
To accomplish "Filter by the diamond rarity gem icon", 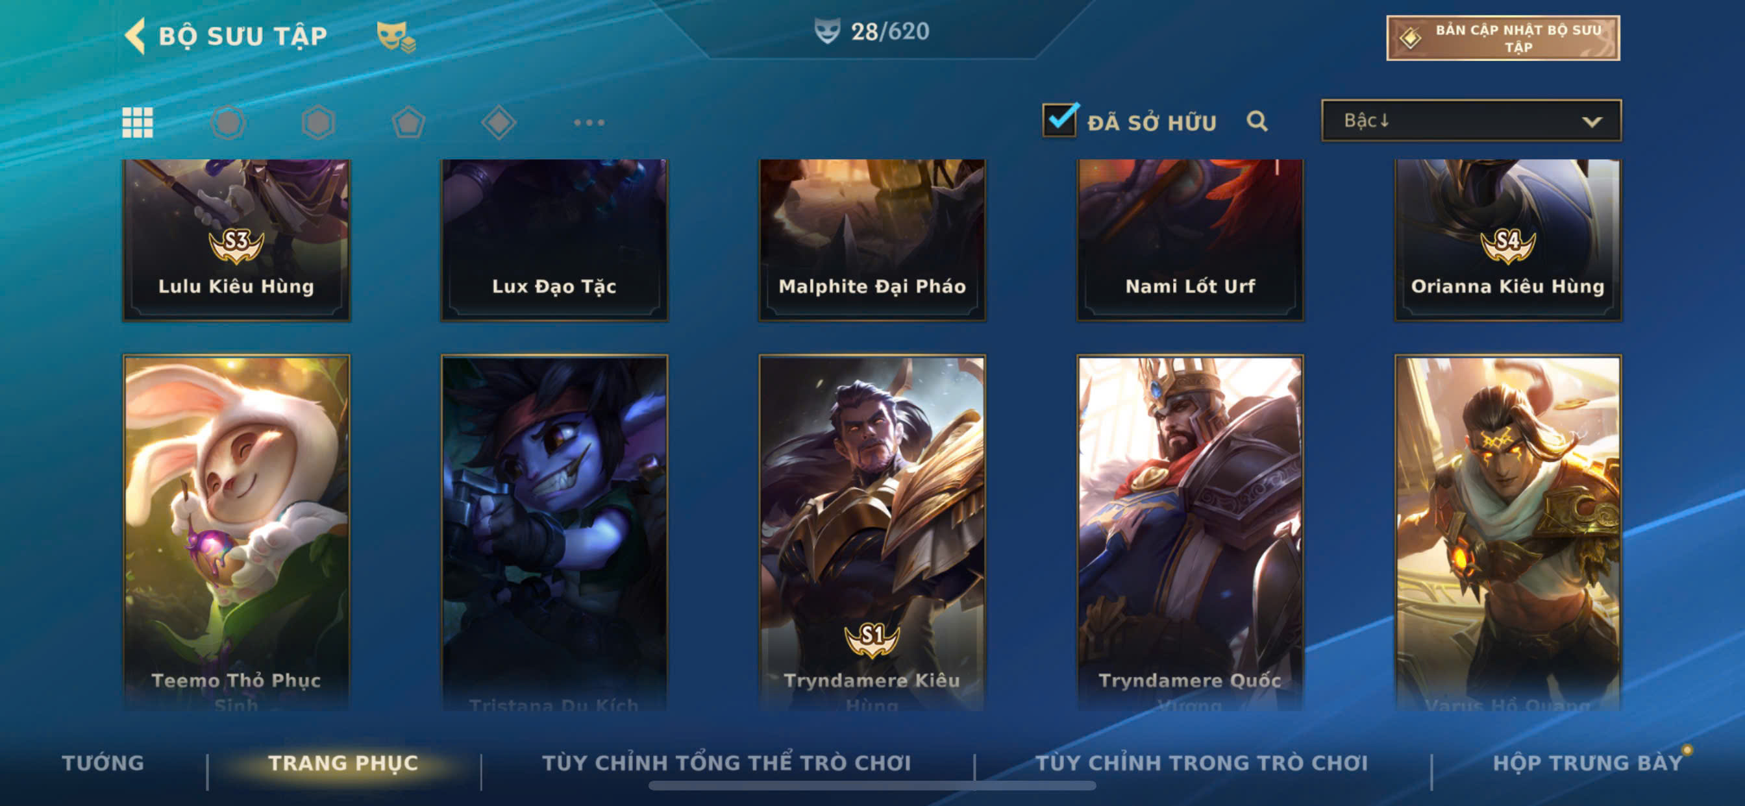I will click(499, 123).
